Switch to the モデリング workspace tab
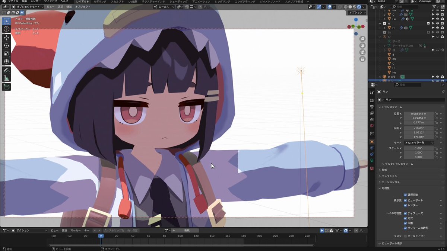The image size is (447, 251). pyautogui.click(x=99, y=1)
